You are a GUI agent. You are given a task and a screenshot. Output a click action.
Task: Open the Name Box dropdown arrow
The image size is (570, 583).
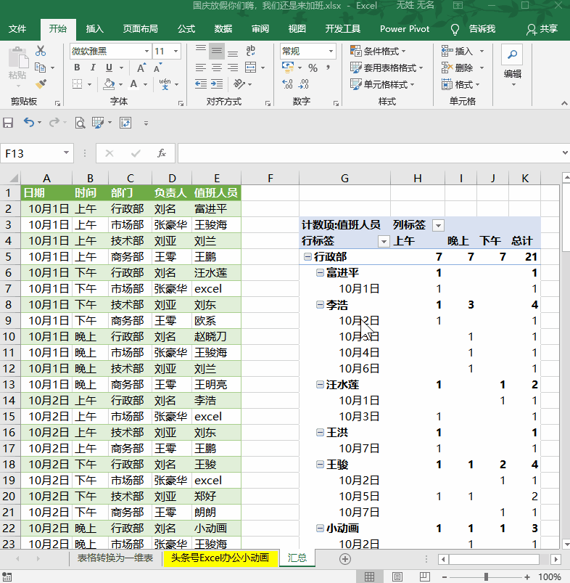coord(66,152)
